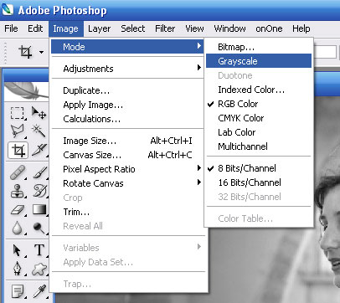Open the Select menu

click(133, 28)
